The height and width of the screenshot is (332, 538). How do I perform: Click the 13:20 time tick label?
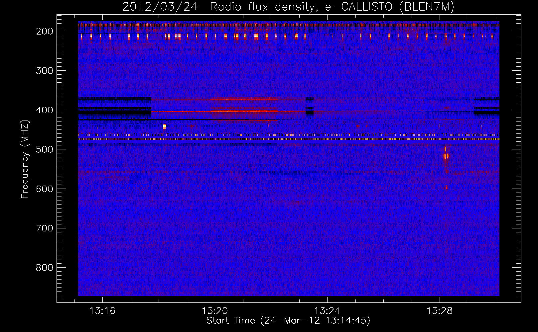pos(215,311)
